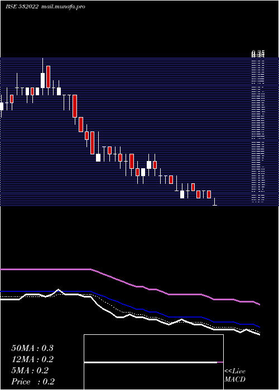This screenshot has height=390, width=279.
Task: Click the last candlestick at chart bottom
Action: click(x=214, y=202)
